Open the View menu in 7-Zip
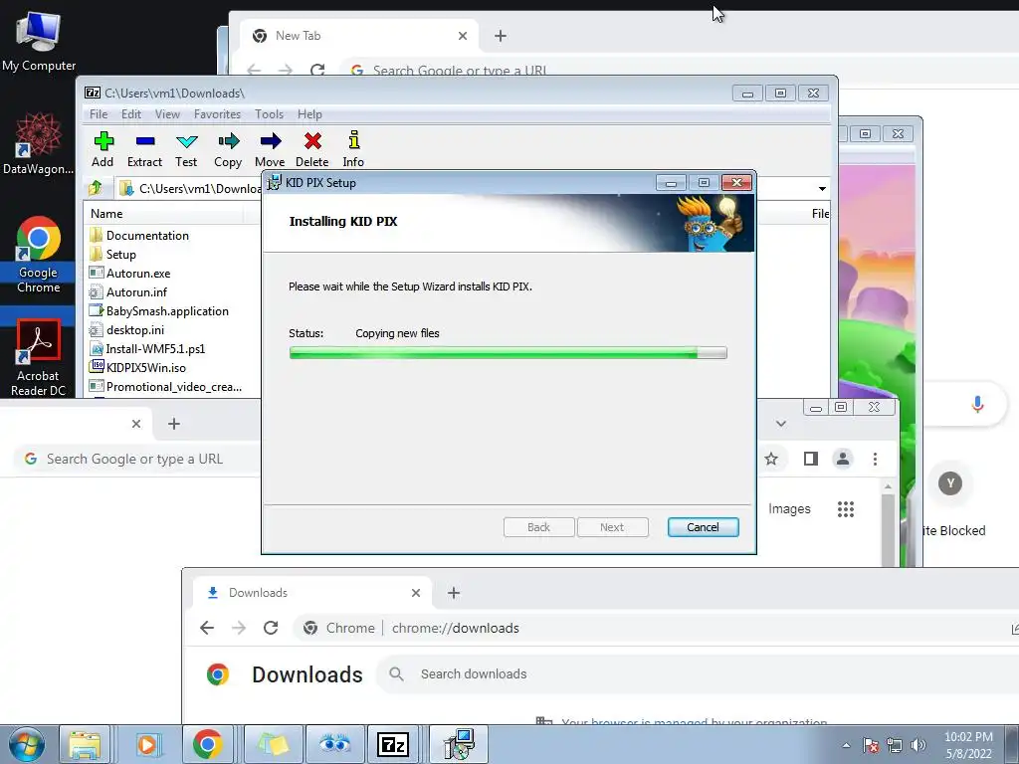1019x764 pixels. pos(167,114)
